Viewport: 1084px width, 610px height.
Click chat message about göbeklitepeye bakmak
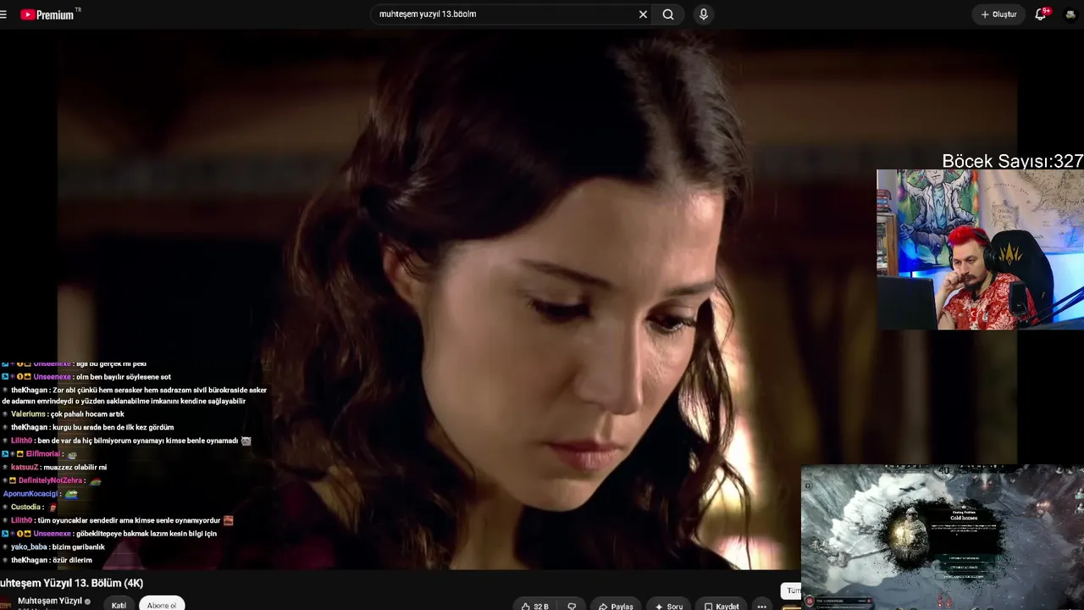click(x=146, y=534)
